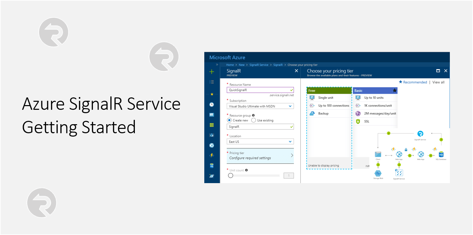
Task: Open the Location dropdown showing East US
Action: click(x=260, y=141)
